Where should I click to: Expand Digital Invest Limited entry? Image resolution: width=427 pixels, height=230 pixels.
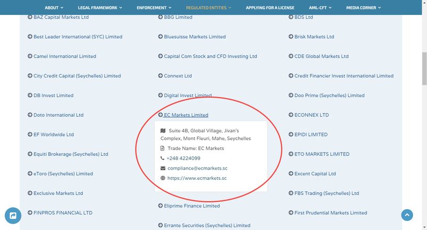pyautogui.click(x=188, y=96)
